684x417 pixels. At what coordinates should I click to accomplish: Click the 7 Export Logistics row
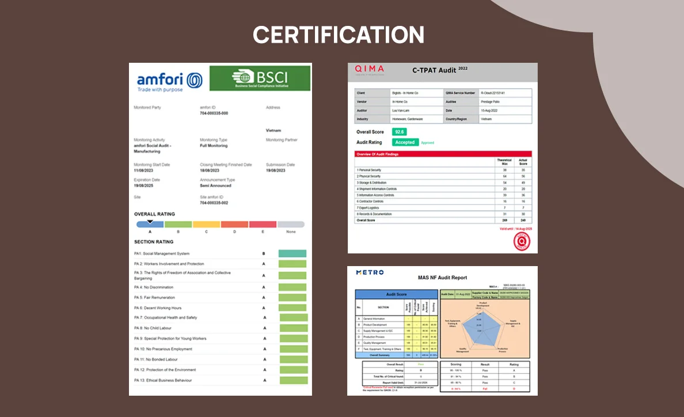click(443, 207)
